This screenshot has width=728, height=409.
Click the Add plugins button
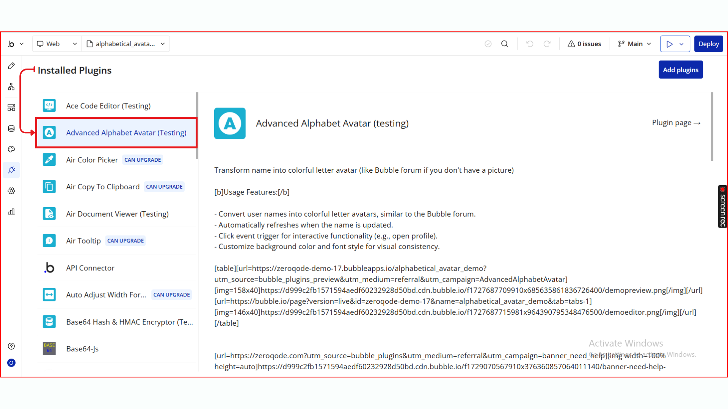680,70
